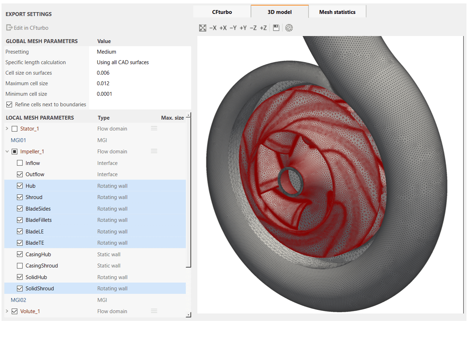468x337 pixels.
Task: Click the Hub rotating wall row
Action: point(95,186)
